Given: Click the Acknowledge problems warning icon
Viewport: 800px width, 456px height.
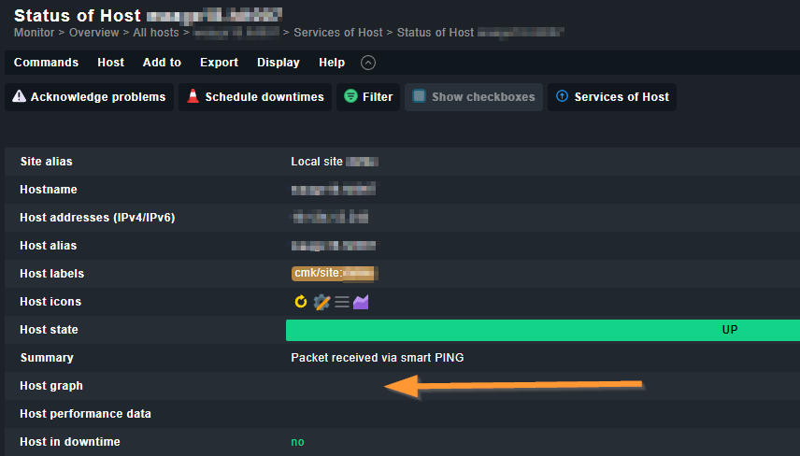Looking at the screenshot, I should (x=19, y=96).
